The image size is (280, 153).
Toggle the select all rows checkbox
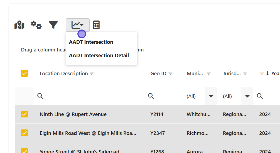click(25, 73)
